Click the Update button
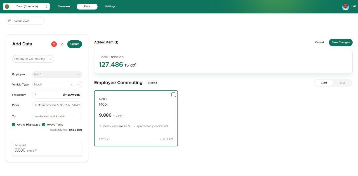Viewport: 358px width, 176px height. click(75, 44)
